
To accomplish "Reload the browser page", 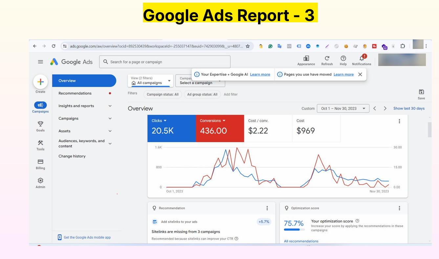I will [x=54, y=46].
